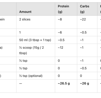Viewport: 101px width, 98px height.
Task: Click the '~0.5' protein value cell
Action: tap(61, 40)
